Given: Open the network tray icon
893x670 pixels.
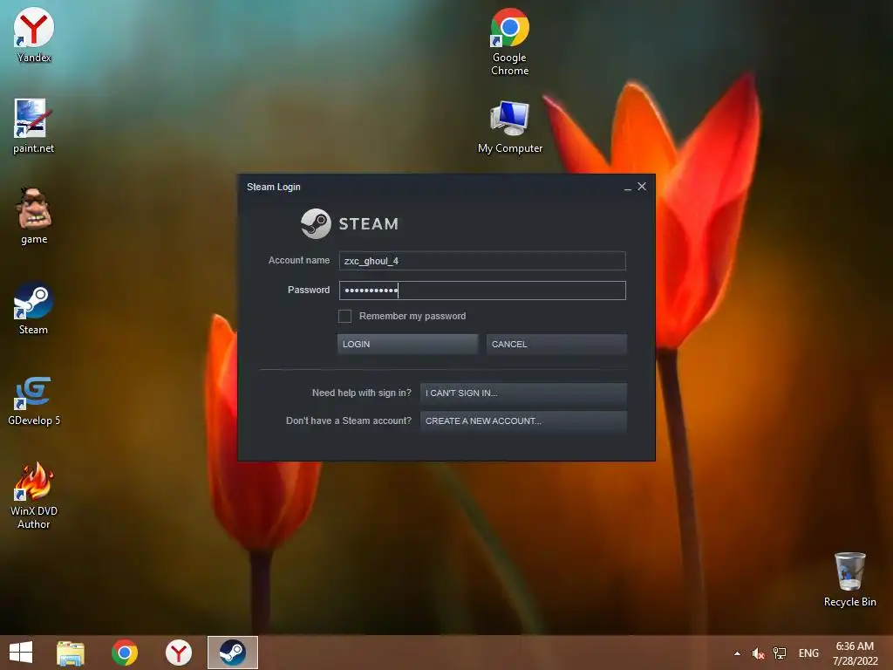Looking at the screenshot, I should (x=780, y=653).
